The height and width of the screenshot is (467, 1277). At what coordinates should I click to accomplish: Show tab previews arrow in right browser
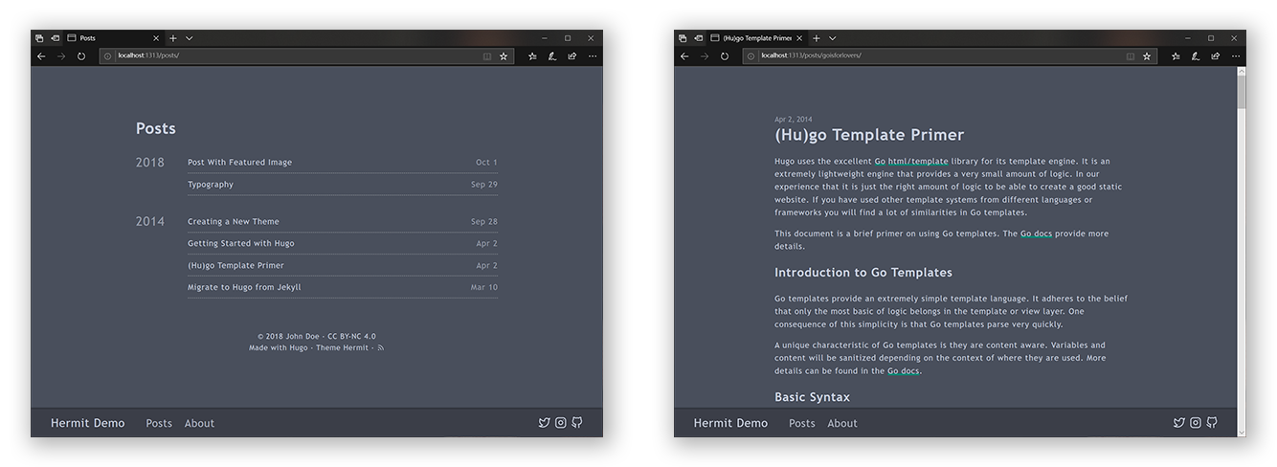click(x=832, y=38)
